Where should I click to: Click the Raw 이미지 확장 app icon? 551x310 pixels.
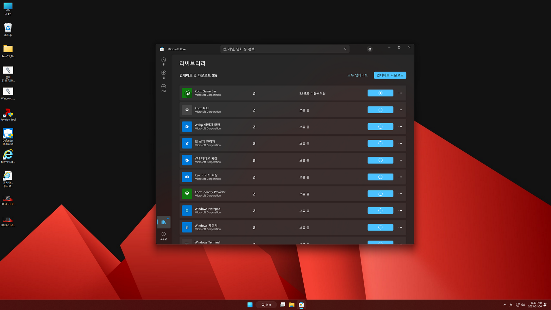[187, 177]
